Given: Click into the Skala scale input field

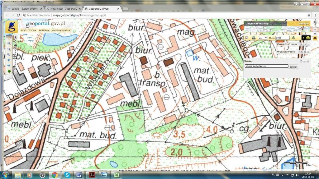Looking at the screenshot, I should (283, 38).
